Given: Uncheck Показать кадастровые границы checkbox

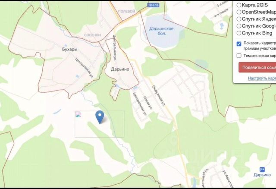Looking at the screenshot, I should (239, 44).
